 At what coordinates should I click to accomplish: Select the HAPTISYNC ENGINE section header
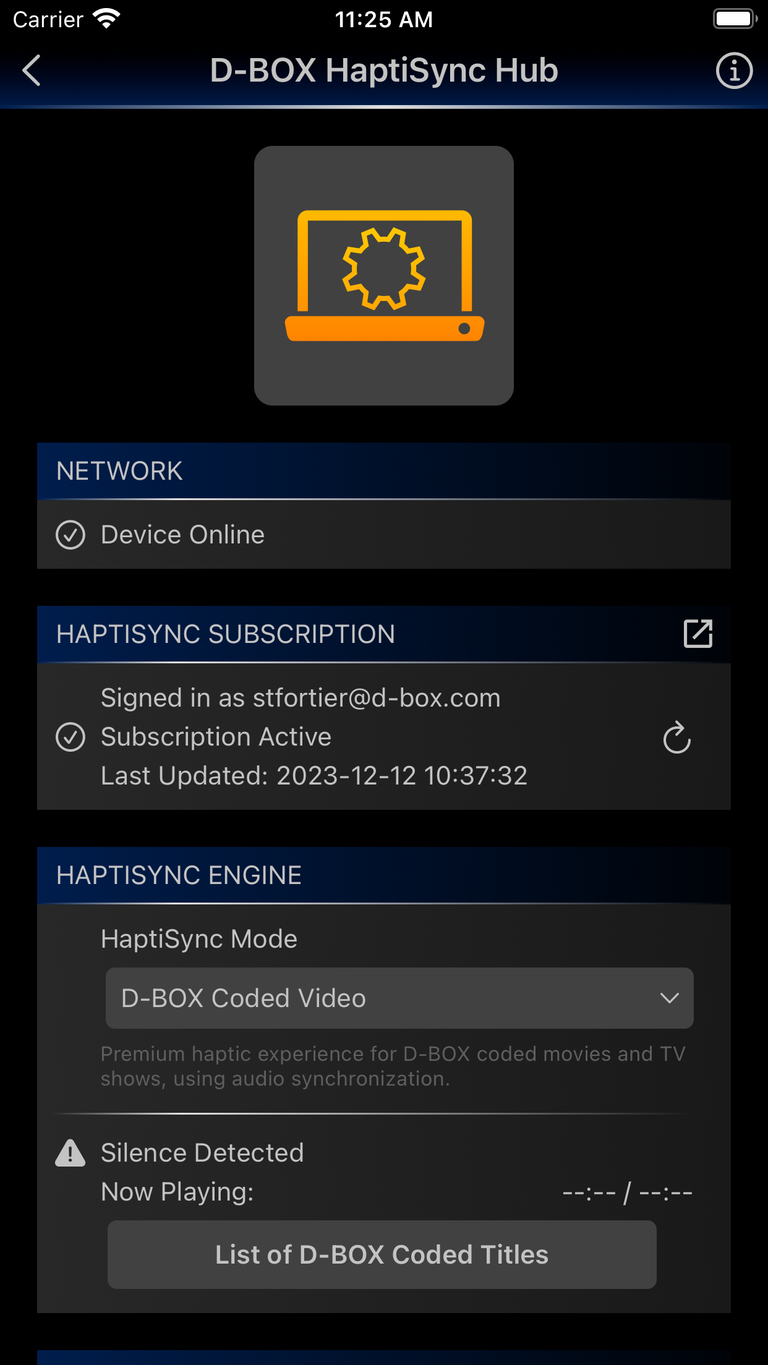coord(384,875)
